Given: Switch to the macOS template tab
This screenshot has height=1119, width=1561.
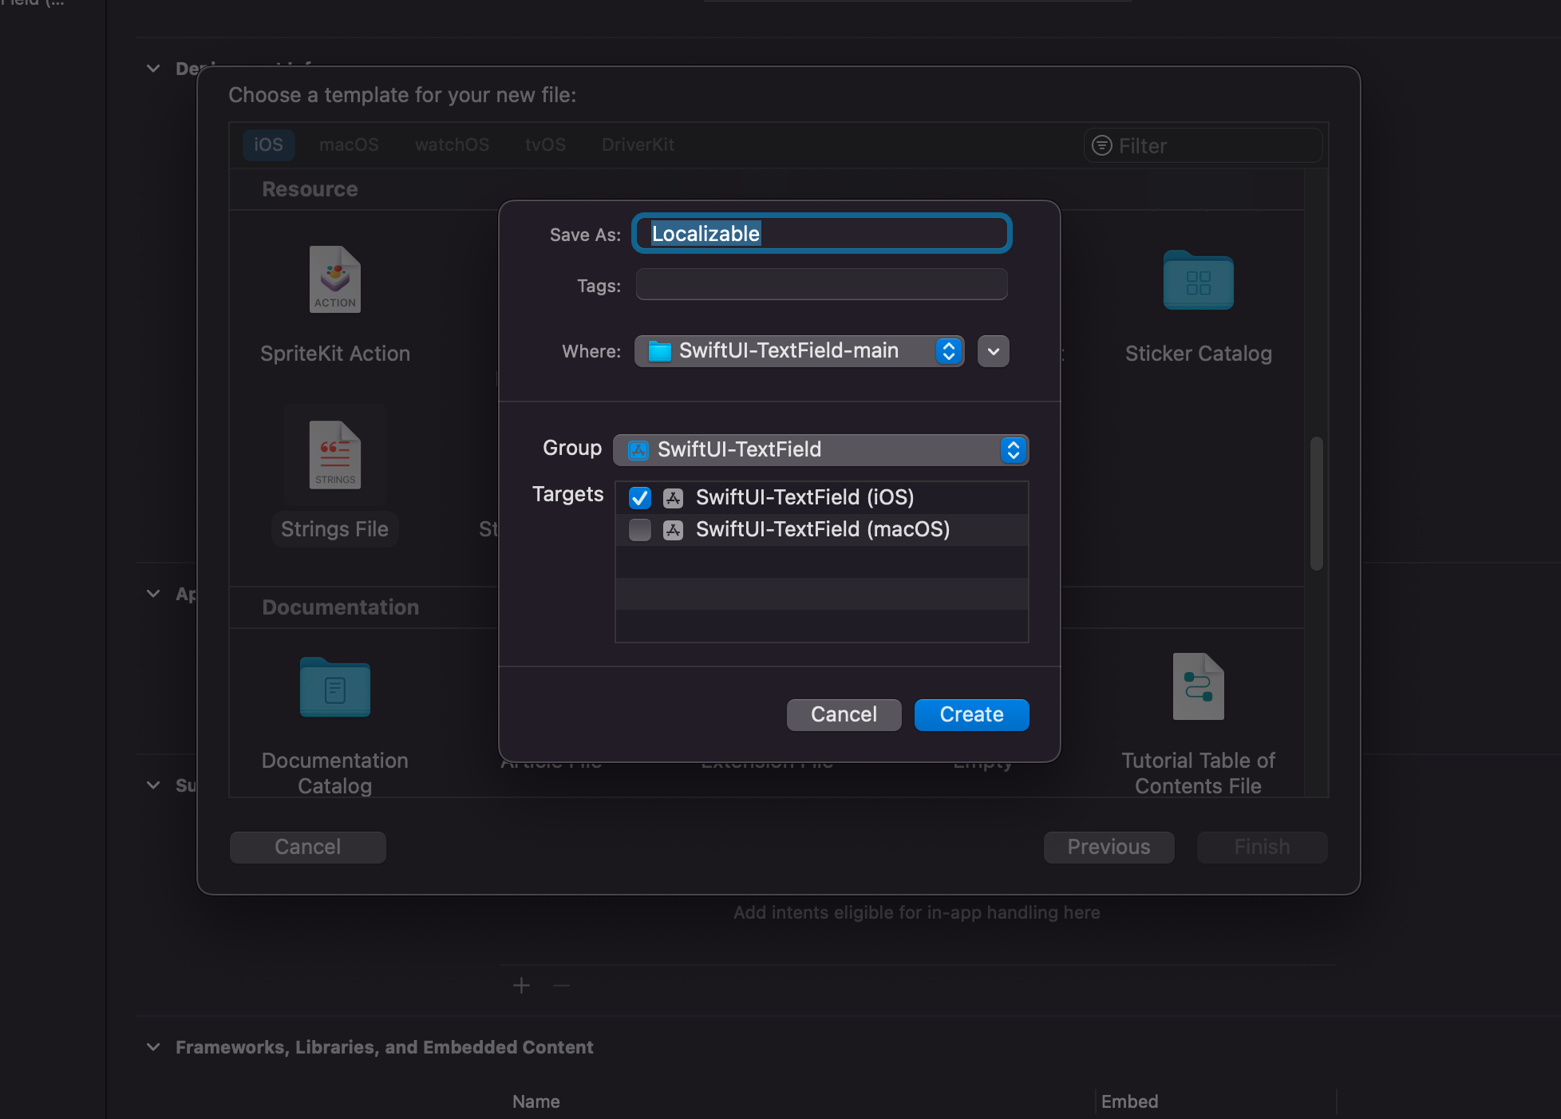Looking at the screenshot, I should 349,145.
